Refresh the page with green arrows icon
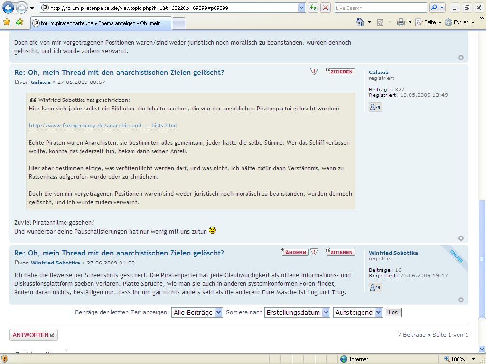Viewport: 486px width, 364px height. 313,8
